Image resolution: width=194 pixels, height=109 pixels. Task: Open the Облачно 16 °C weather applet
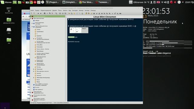(x=139, y=2)
